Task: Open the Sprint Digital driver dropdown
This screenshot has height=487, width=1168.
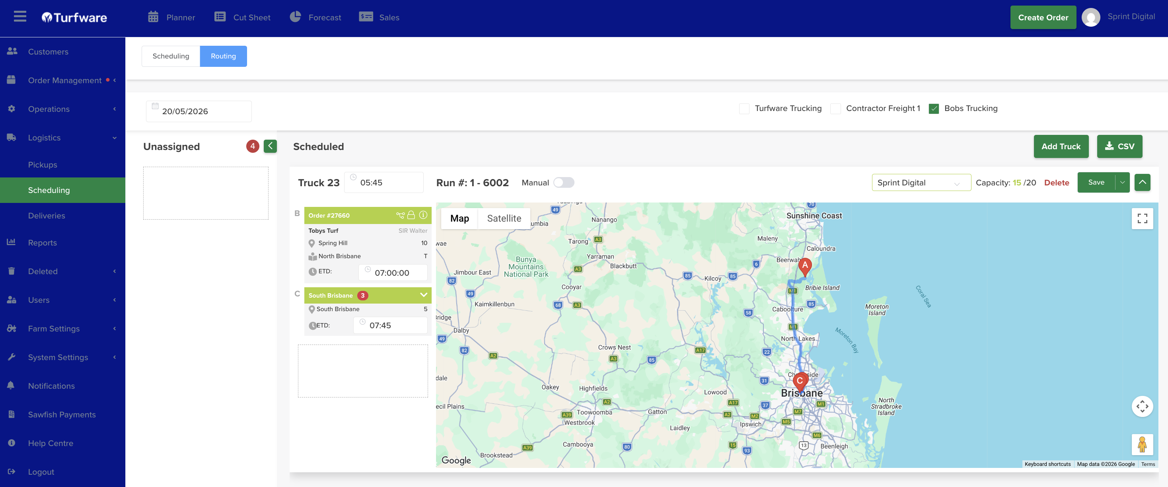Action: pyautogui.click(x=921, y=182)
